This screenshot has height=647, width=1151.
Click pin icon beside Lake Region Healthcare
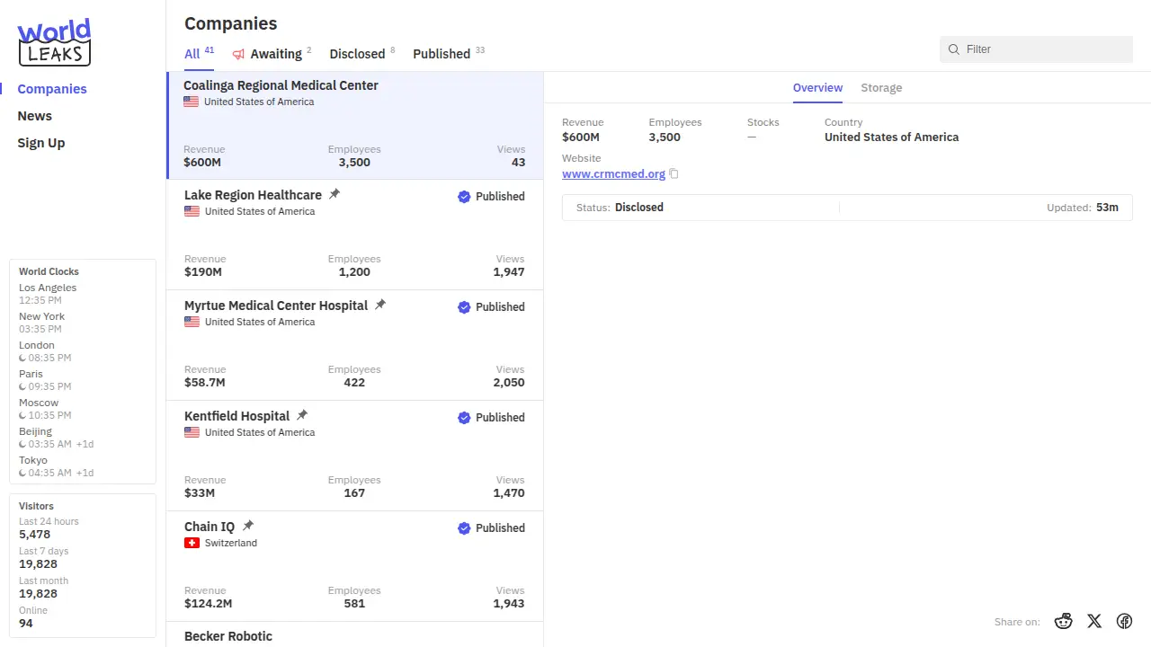(x=335, y=194)
